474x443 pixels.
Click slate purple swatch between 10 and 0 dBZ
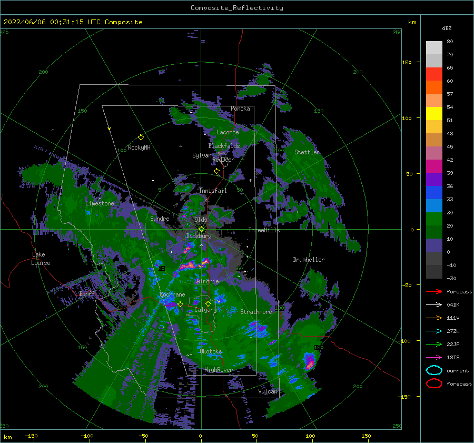point(434,245)
